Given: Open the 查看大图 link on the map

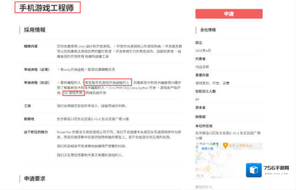Looking at the screenshot, I should coord(207,149).
